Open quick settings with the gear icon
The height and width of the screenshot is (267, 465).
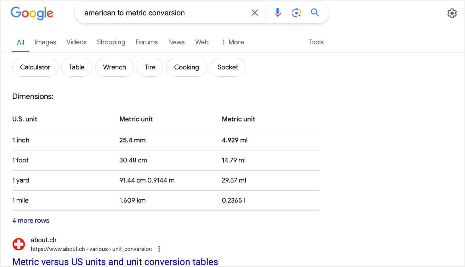[x=452, y=13]
